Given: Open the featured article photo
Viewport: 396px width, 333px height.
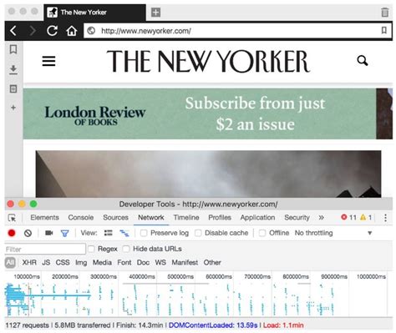Looking at the screenshot, I should [x=208, y=174].
